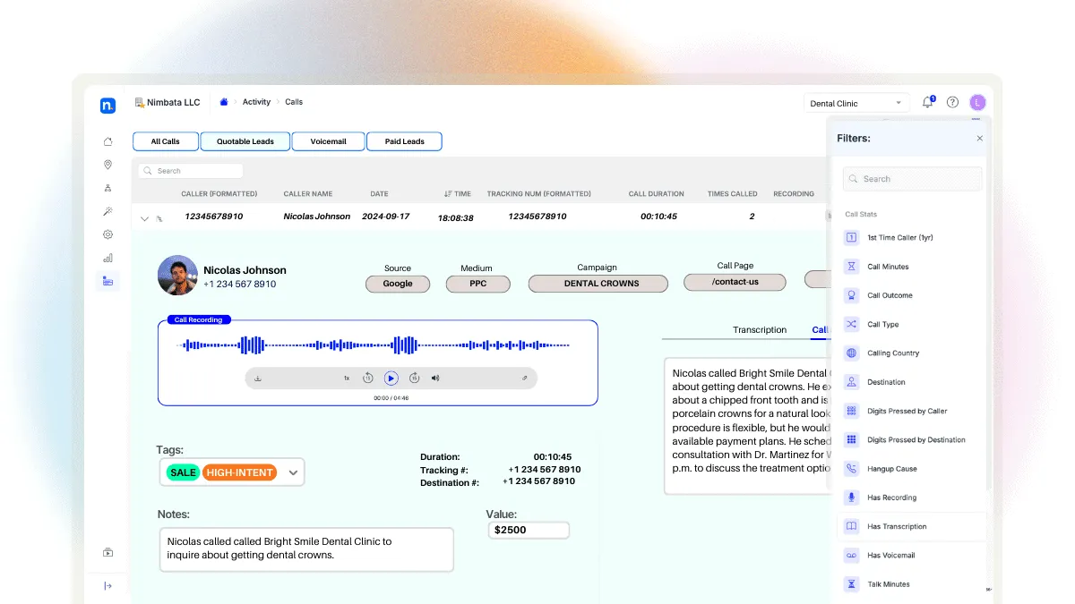Skip the recording forward 15 seconds

point(414,379)
